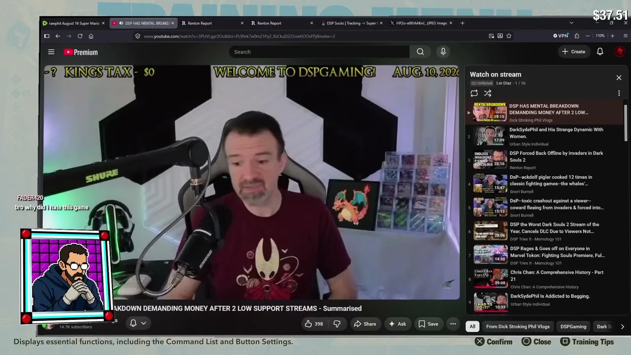Open the JPEG Image browser tab
Screen dimensions: 631x355
pos(421,23)
